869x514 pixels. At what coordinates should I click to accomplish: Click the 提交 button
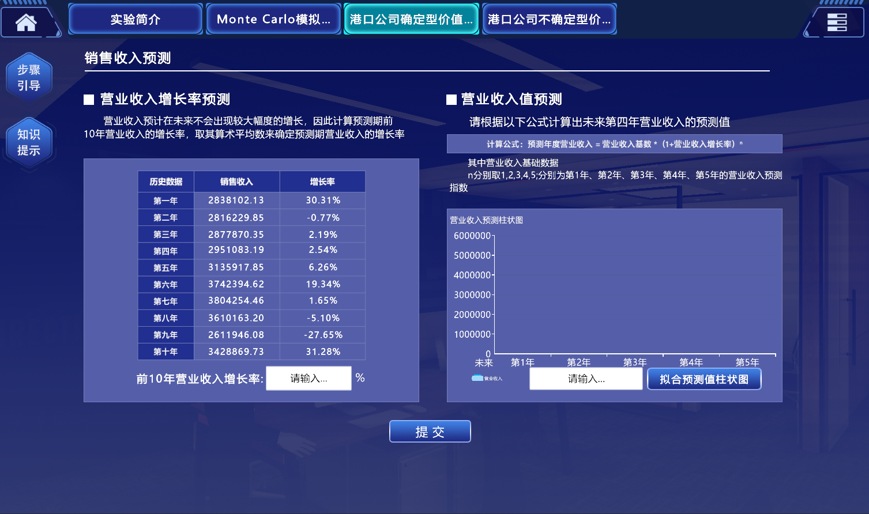[x=430, y=432]
